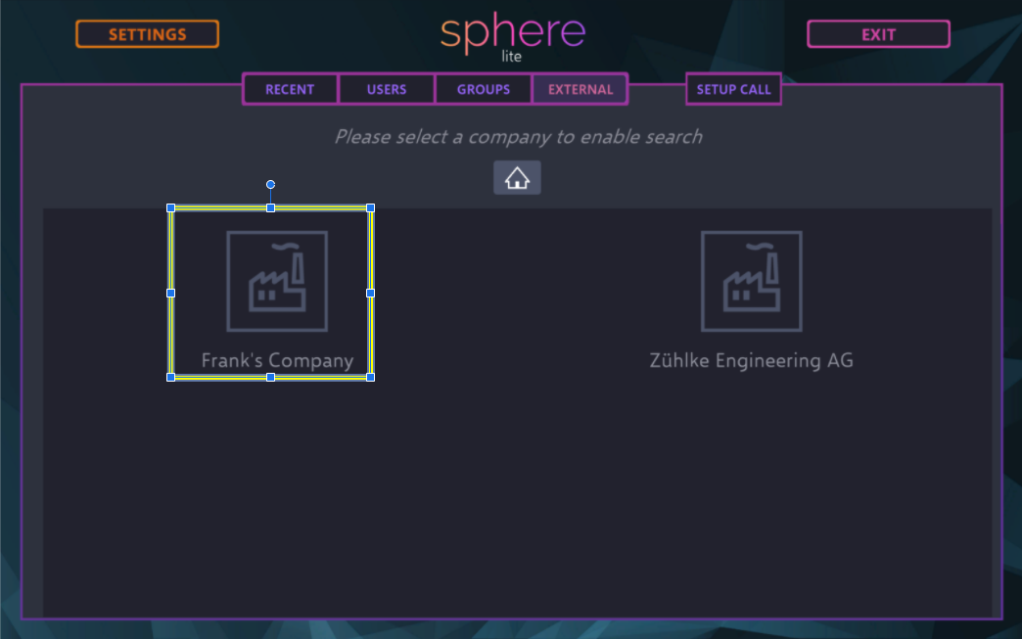Select the External tab
Screen dimensions: 1022x639
581,89
